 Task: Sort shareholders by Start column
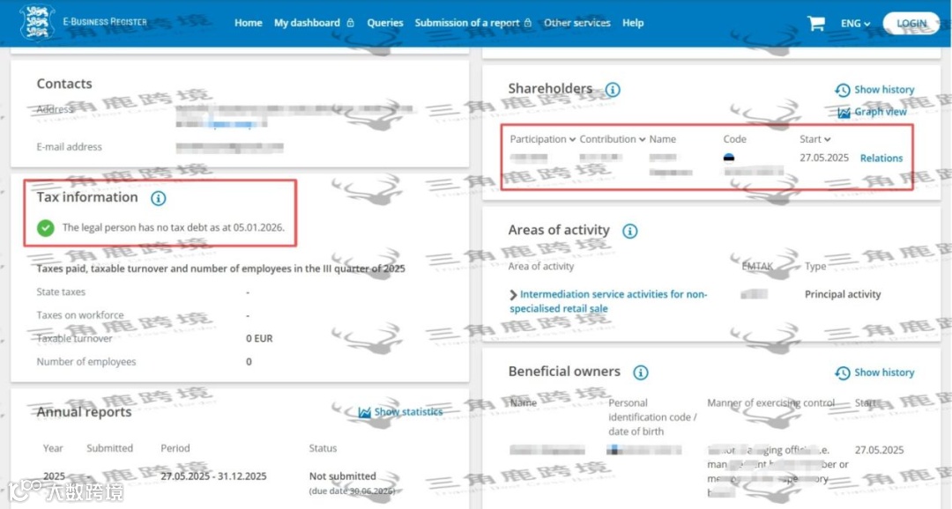point(814,139)
